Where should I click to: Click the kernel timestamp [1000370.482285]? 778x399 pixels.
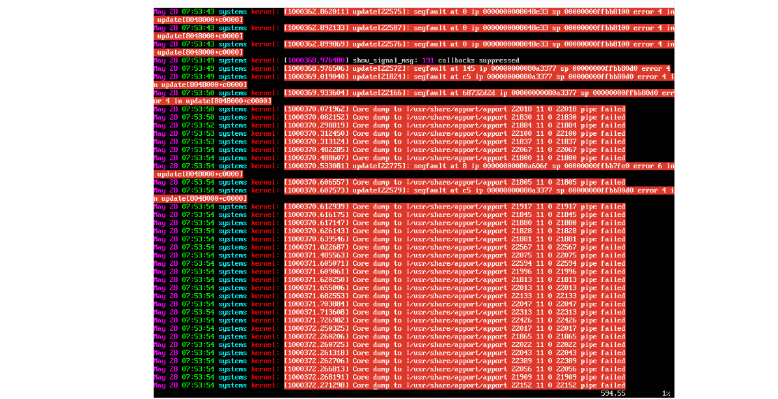coord(316,150)
